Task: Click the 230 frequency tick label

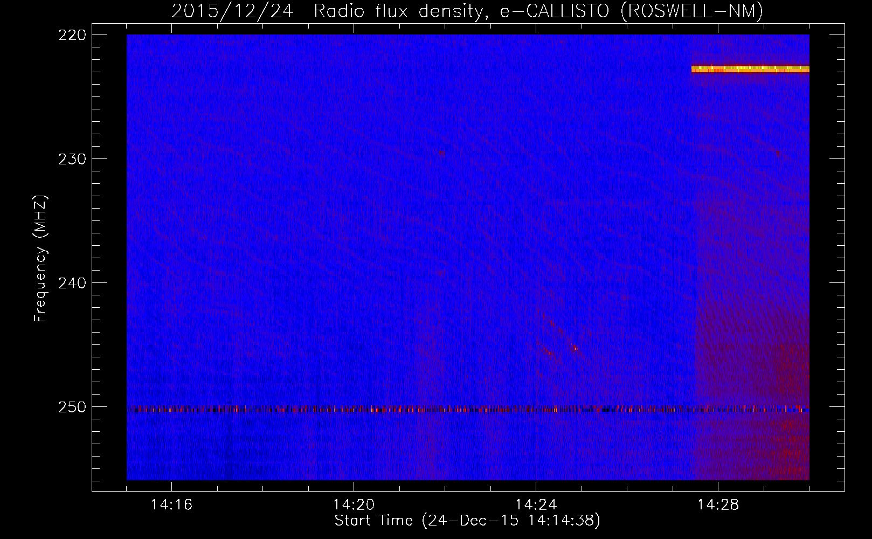Action: click(71, 159)
